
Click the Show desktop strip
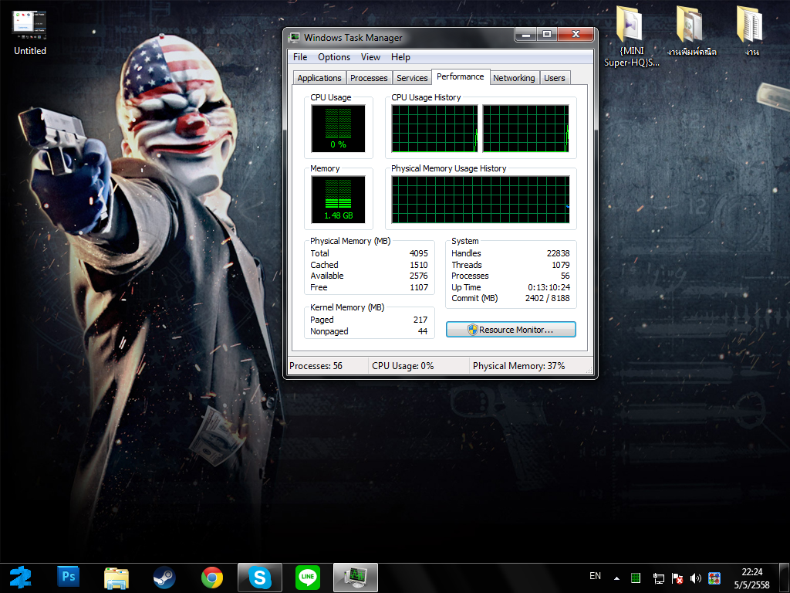(x=784, y=578)
